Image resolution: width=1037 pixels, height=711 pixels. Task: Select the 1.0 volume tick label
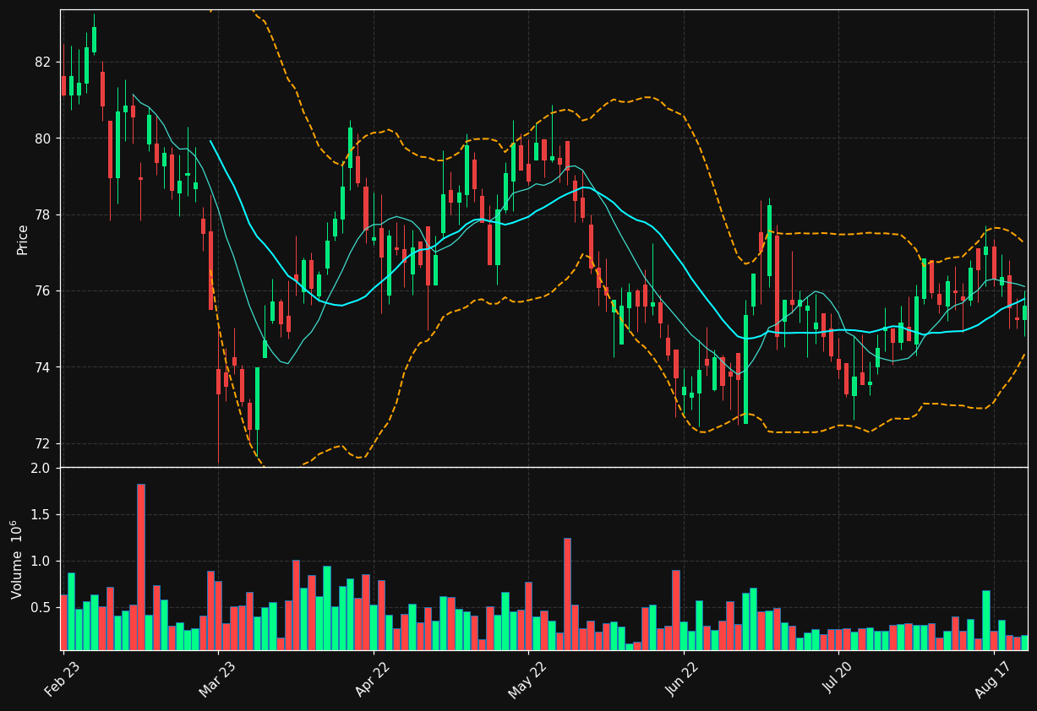[x=42, y=561]
